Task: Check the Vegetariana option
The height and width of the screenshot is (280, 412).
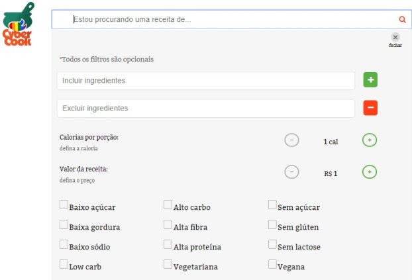Action: 168,265
